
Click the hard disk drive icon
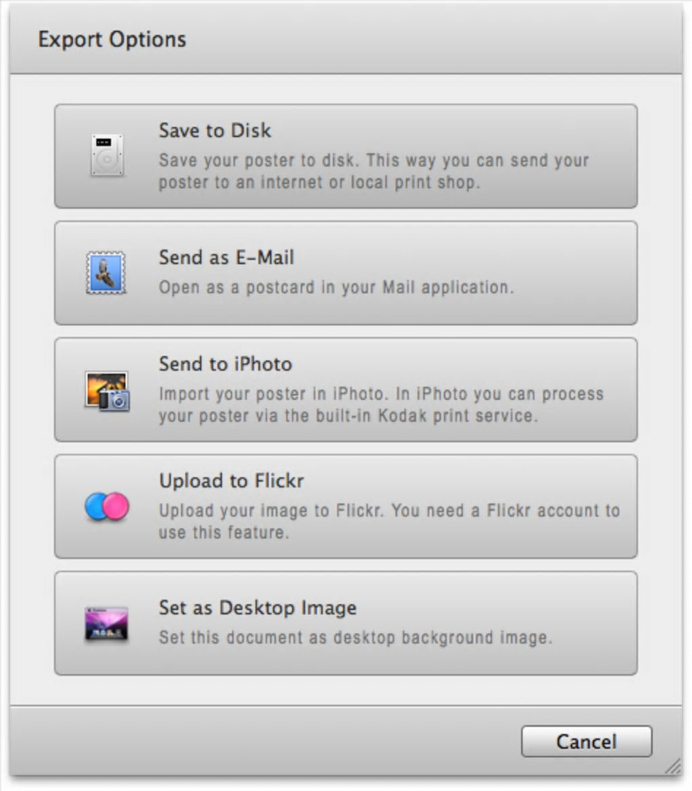[107, 155]
